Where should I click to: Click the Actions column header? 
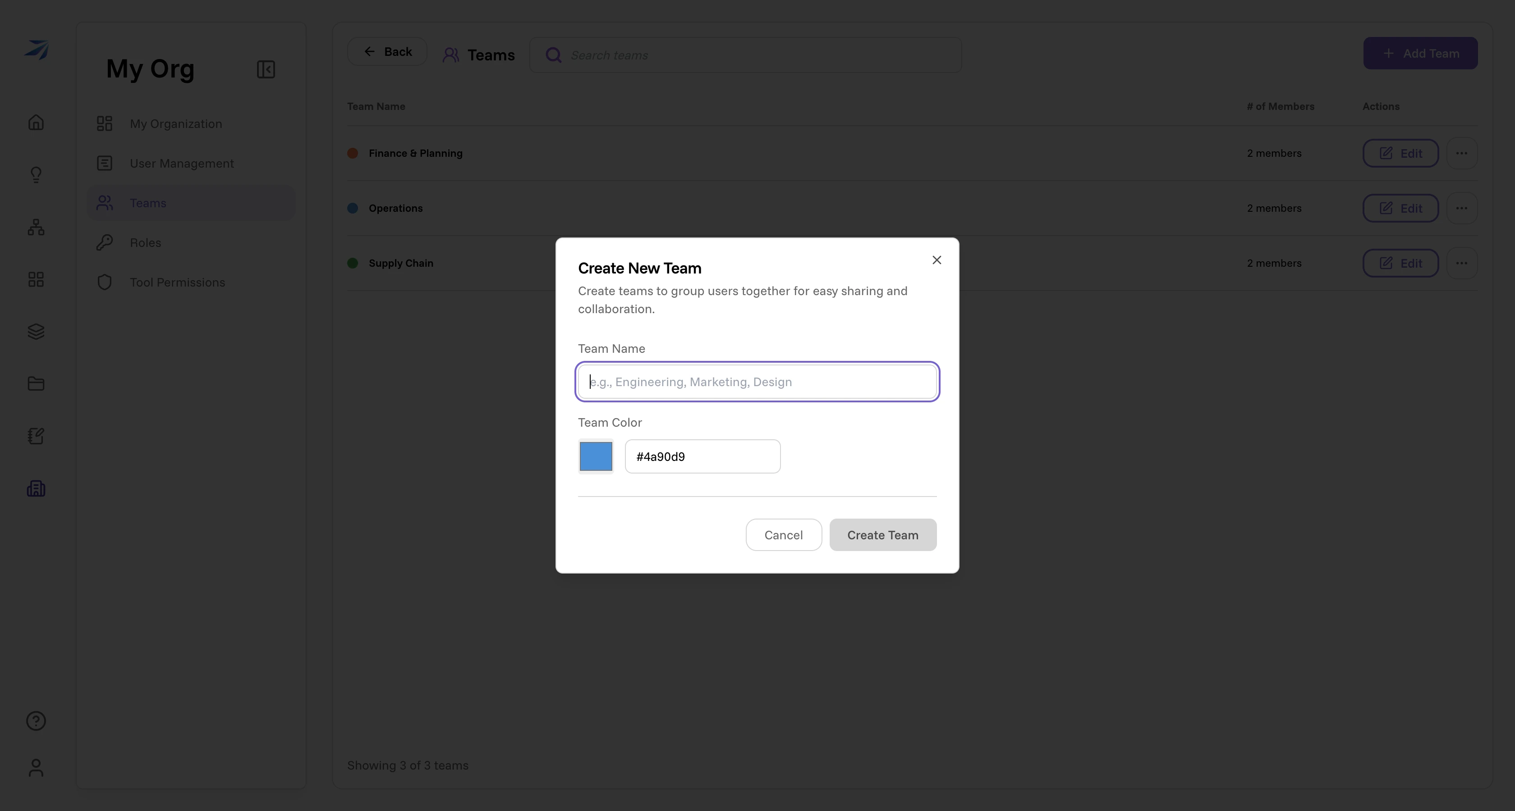click(1381, 106)
